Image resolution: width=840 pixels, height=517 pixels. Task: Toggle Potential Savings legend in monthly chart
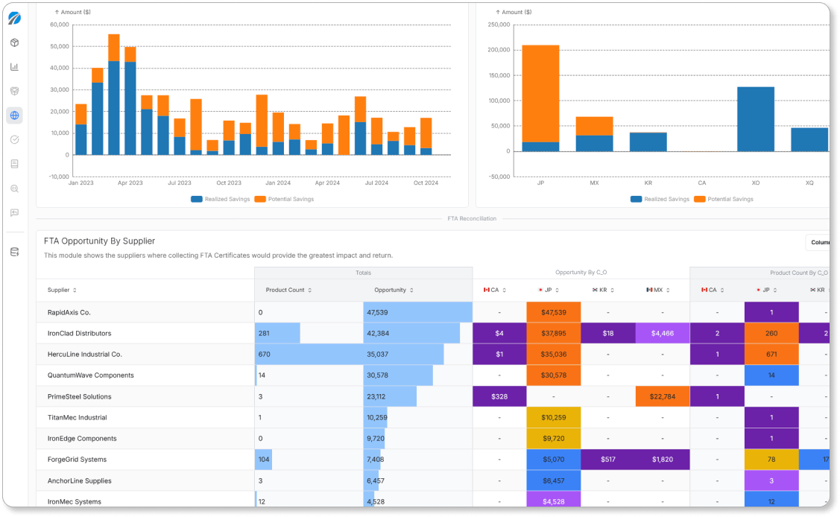pyautogui.click(x=285, y=199)
